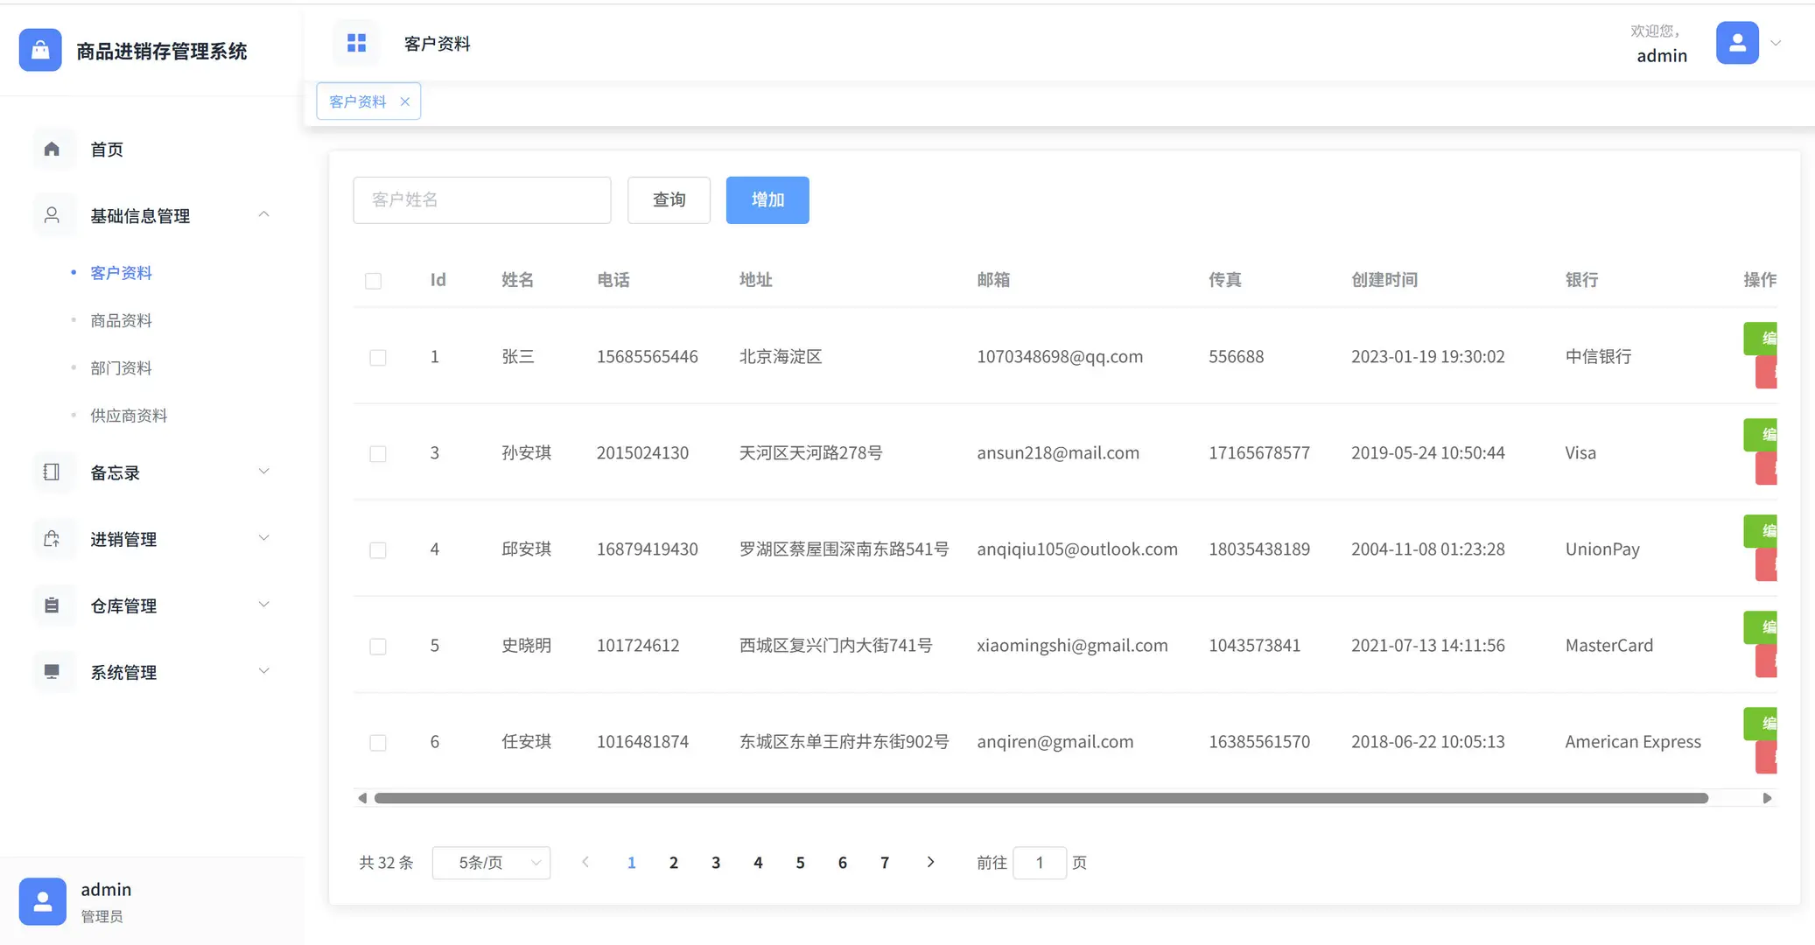The image size is (1815, 945).
Task: Click the blue user avatar icon top right
Action: [x=1736, y=42]
